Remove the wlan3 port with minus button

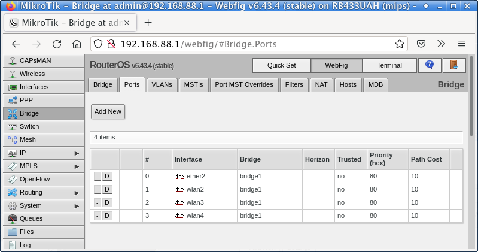click(x=98, y=202)
